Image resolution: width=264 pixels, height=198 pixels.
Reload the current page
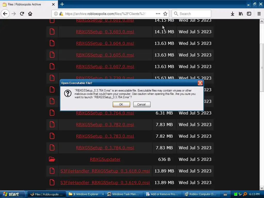tap(22, 14)
